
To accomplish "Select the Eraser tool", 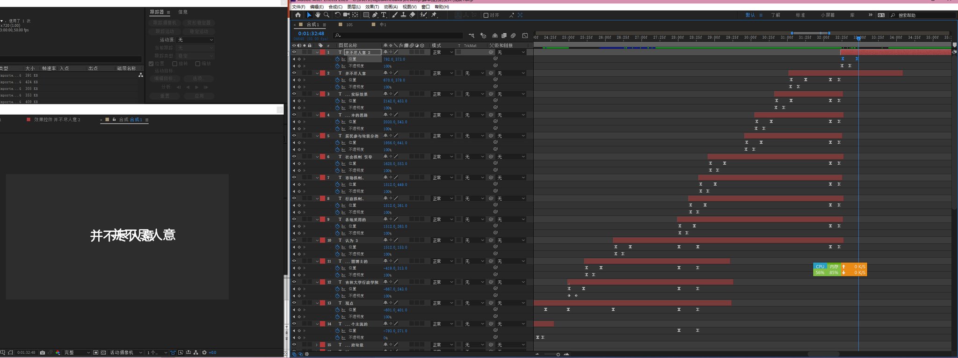I will pyautogui.click(x=412, y=15).
